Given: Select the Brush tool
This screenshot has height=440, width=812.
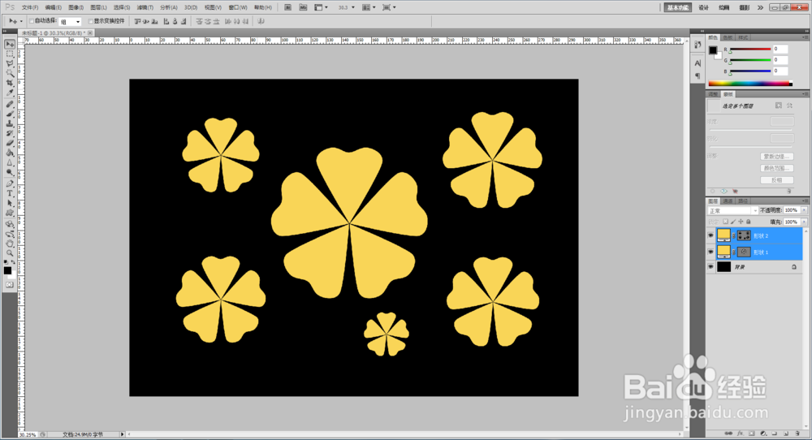Looking at the screenshot, I should [x=9, y=114].
